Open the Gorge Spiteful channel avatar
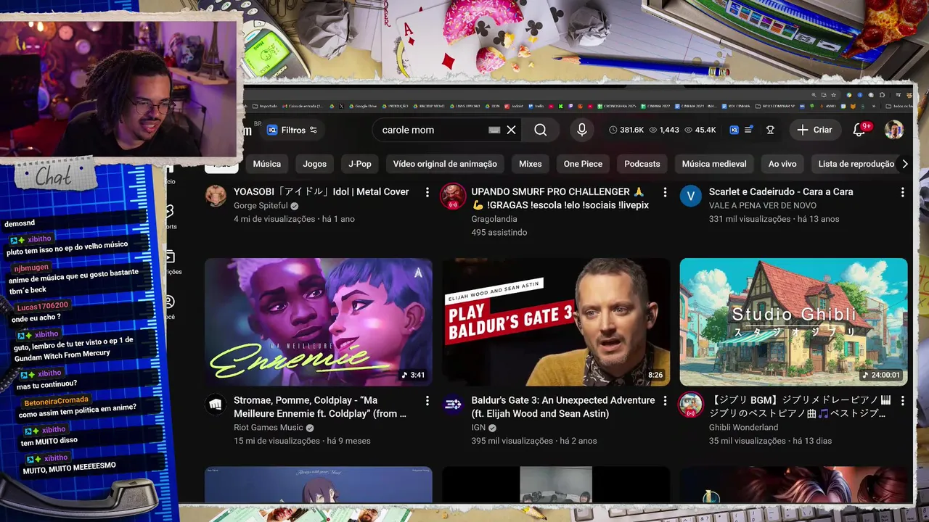This screenshot has height=522, width=929. tap(216, 196)
